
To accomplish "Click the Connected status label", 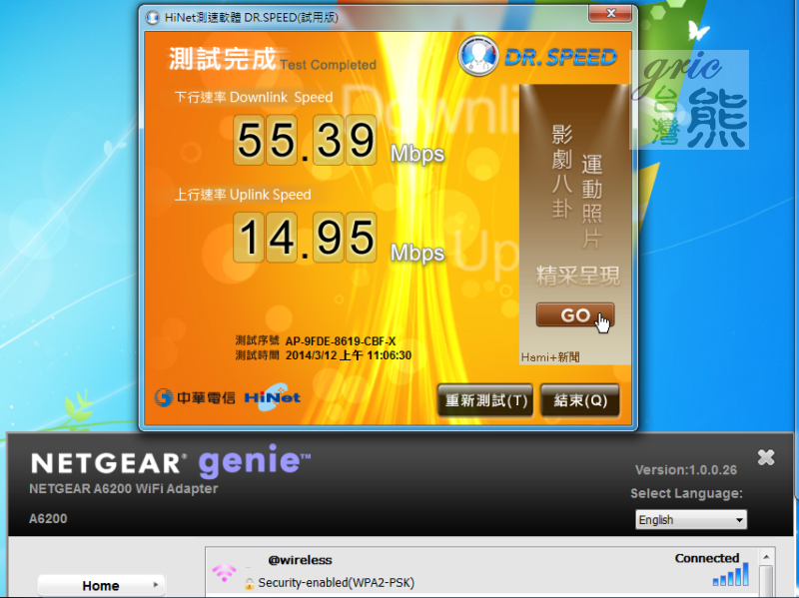I will pos(707,558).
